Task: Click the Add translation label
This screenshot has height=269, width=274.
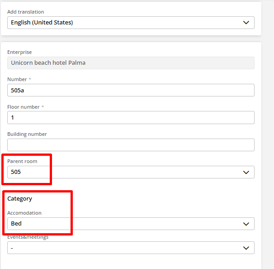Action: (26, 12)
